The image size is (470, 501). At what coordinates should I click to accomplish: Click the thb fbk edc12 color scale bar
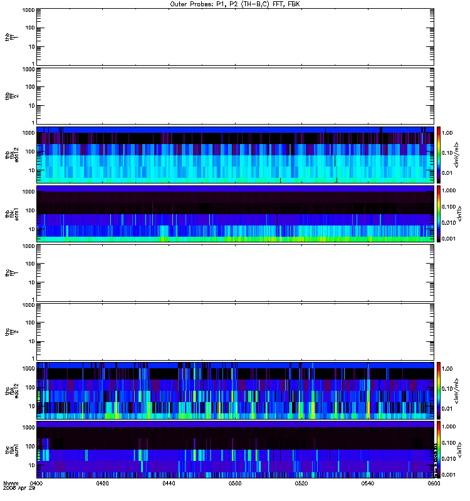(439, 155)
